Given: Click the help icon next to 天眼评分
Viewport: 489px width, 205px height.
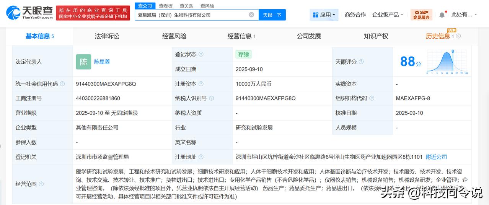Looking at the screenshot, I should 361,62.
